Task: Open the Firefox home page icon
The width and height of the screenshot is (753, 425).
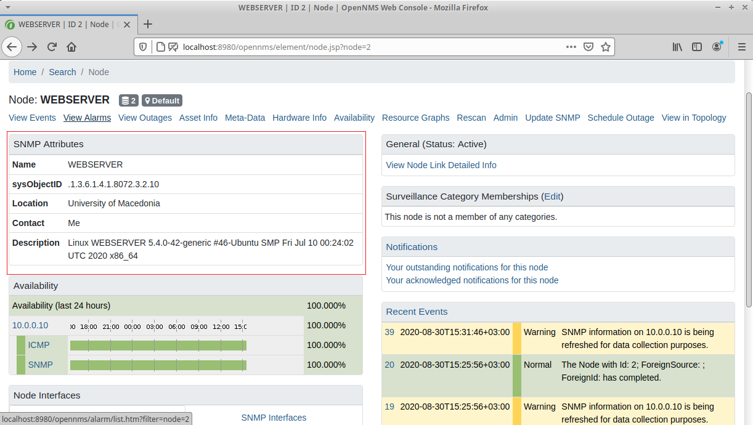Action: [x=71, y=47]
